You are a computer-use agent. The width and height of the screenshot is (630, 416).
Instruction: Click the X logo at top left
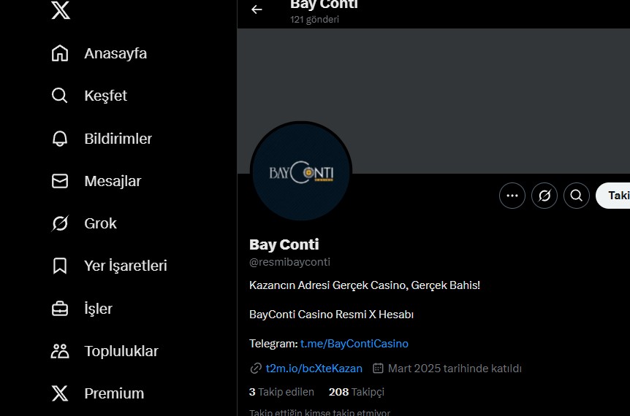(x=61, y=10)
